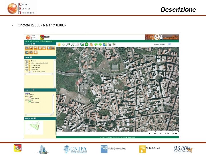Click the printer icon in Strumenti panel
The height and width of the screenshot is (155, 206).
point(53,48)
